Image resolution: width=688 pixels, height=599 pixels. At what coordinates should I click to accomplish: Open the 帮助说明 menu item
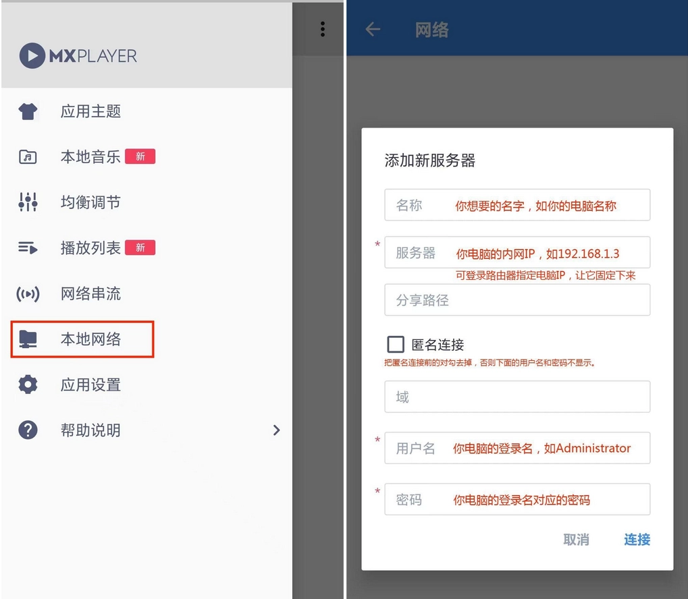(x=147, y=430)
